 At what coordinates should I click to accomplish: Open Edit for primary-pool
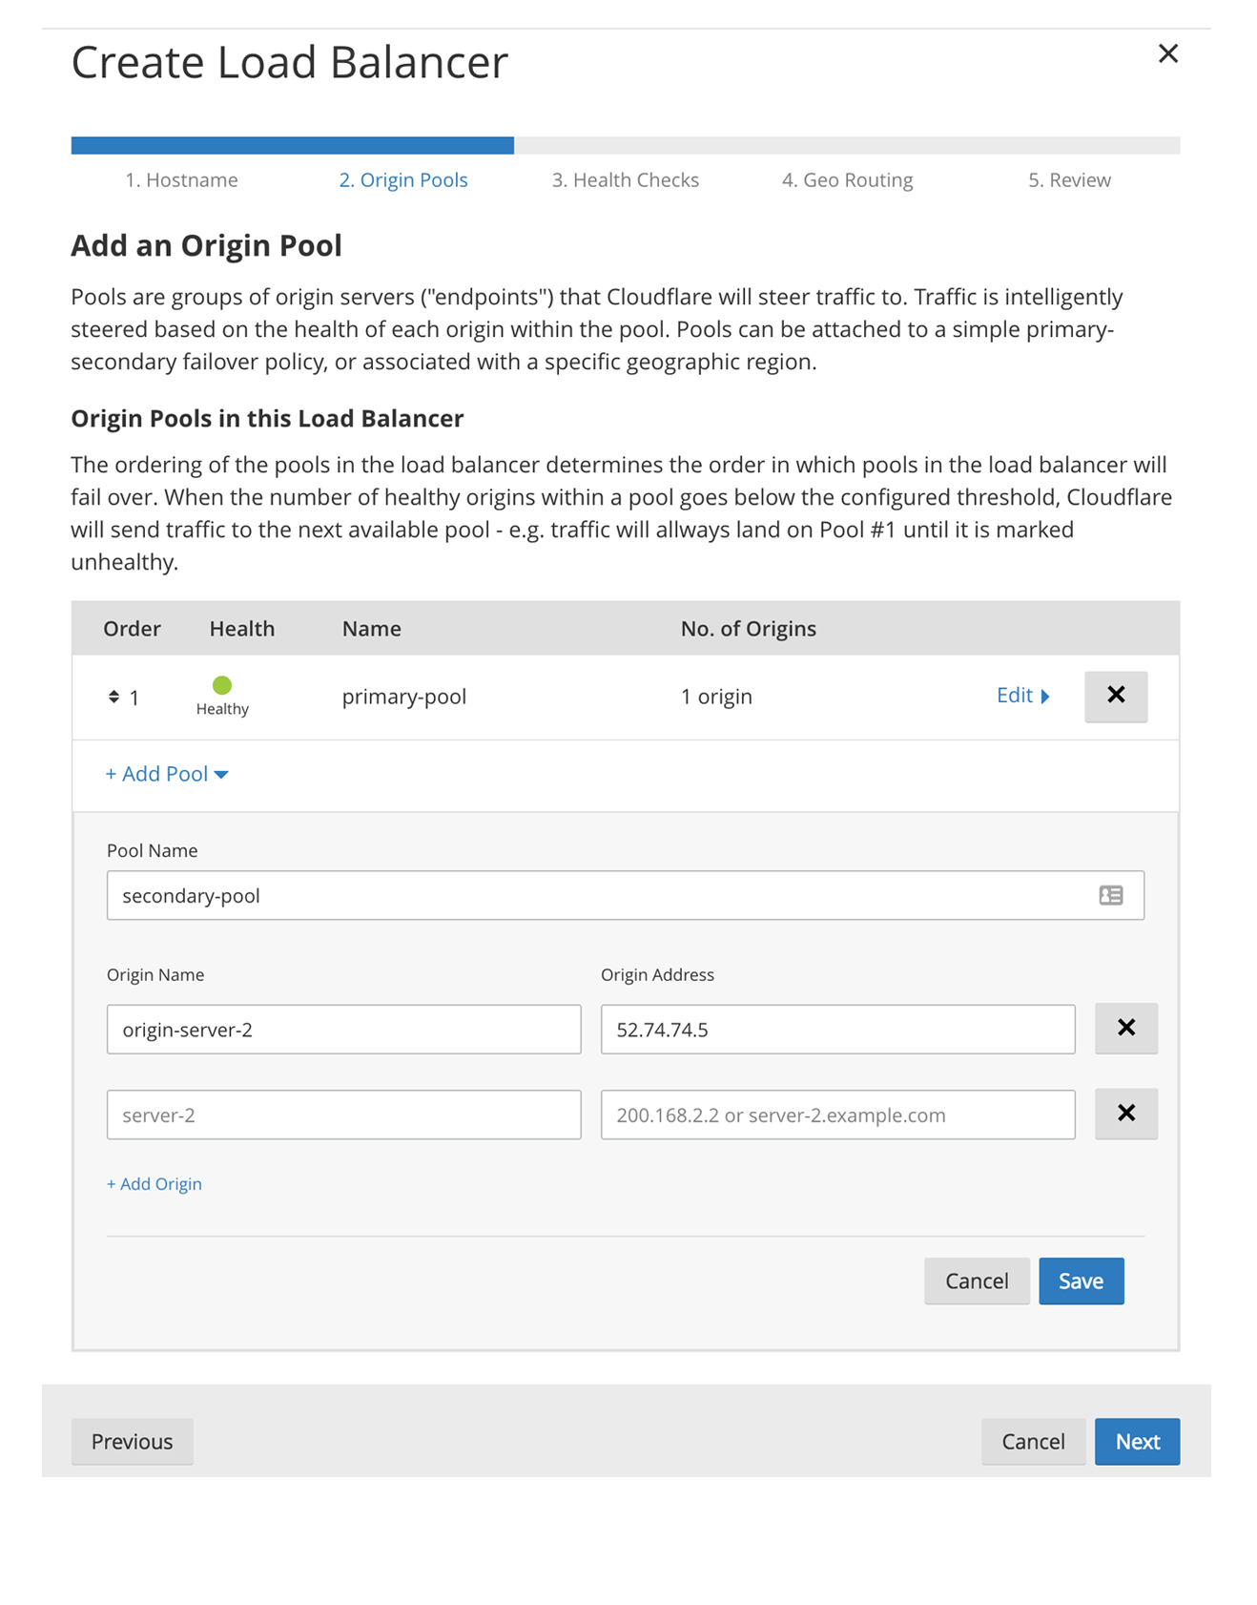pyautogui.click(x=1022, y=696)
